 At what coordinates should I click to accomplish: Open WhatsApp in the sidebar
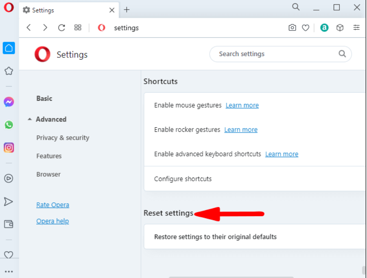pos(9,125)
